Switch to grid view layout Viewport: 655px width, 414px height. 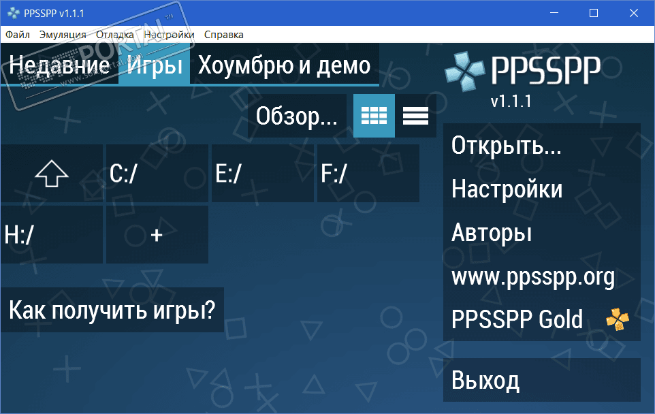coord(374,116)
